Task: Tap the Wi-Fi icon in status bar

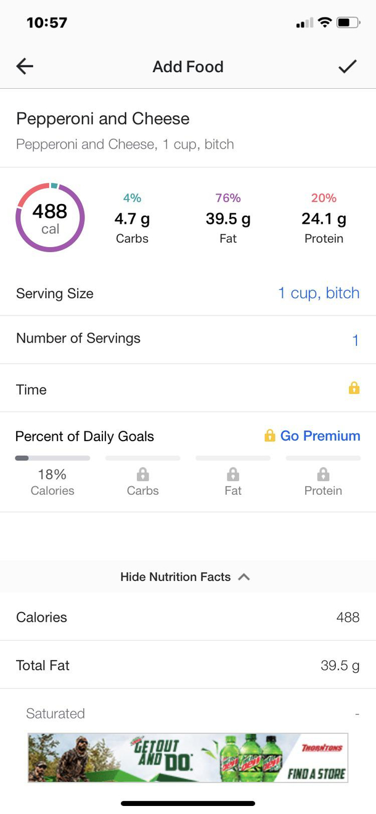Action: (324, 23)
